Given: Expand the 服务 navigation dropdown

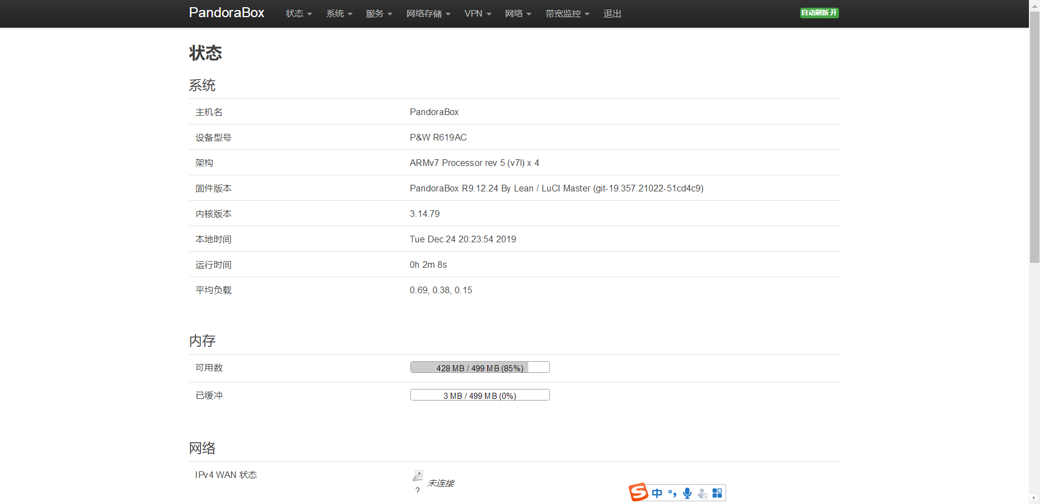Looking at the screenshot, I should (379, 14).
